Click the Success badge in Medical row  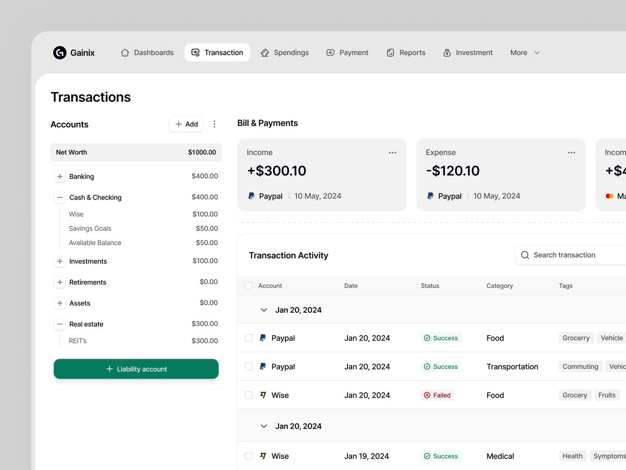441,456
